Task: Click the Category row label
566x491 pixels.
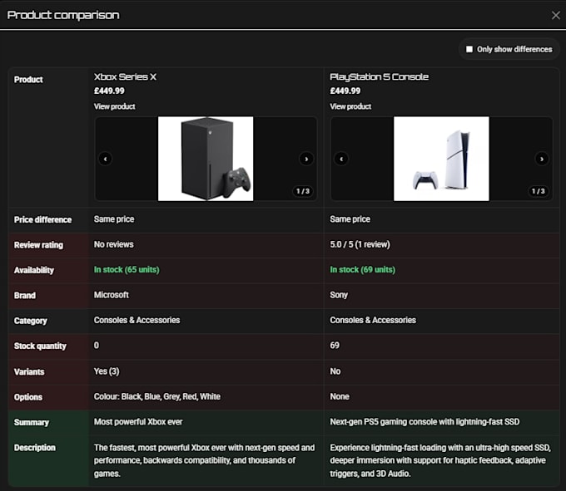Action: pos(30,321)
